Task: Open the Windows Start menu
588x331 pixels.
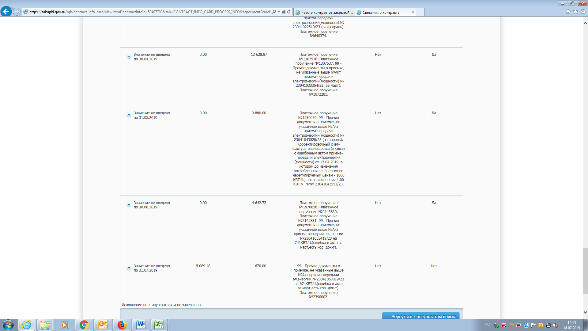Action: [8, 325]
